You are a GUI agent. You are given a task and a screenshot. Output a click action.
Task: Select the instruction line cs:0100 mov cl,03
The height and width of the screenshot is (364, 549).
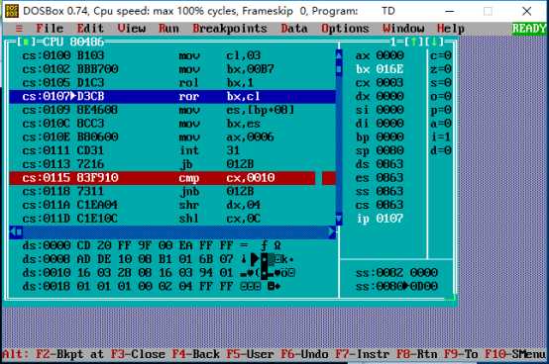[x=172, y=55]
